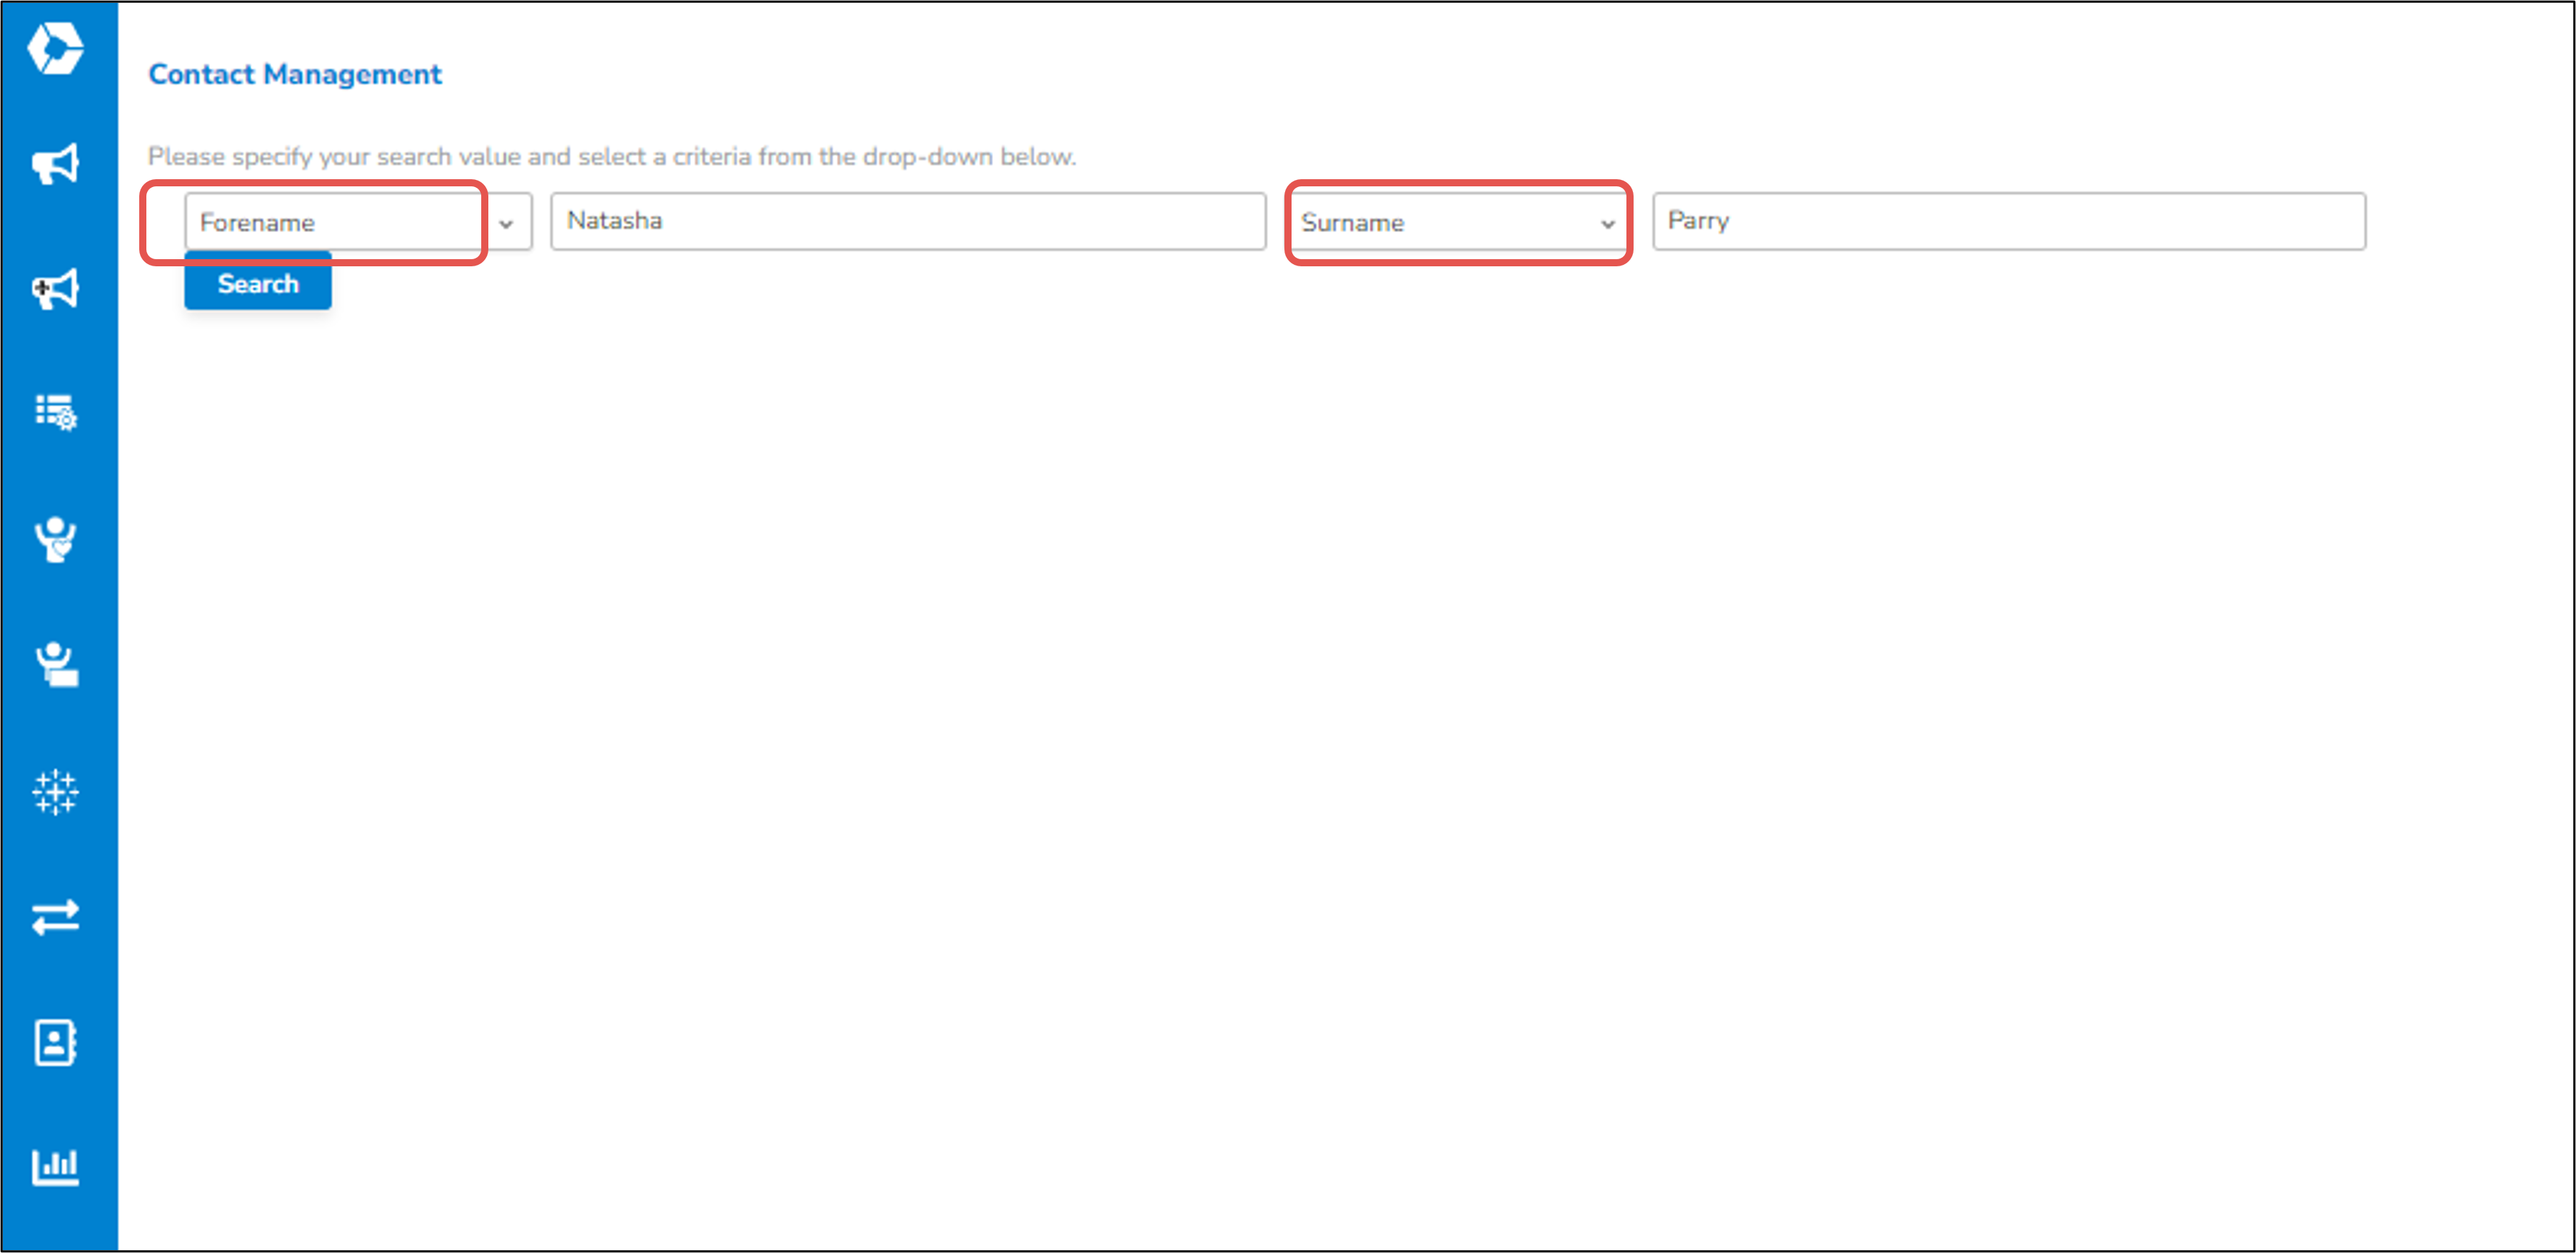The width and height of the screenshot is (2576, 1253).
Task: Click the field containing Natasha
Action: (x=908, y=221)
